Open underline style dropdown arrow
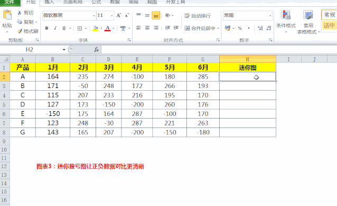Screen dimensions: 337x206 [x=70, y=28]
